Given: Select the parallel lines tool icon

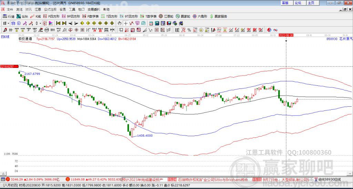Looking at the screenshot, I should coord(169,30).
